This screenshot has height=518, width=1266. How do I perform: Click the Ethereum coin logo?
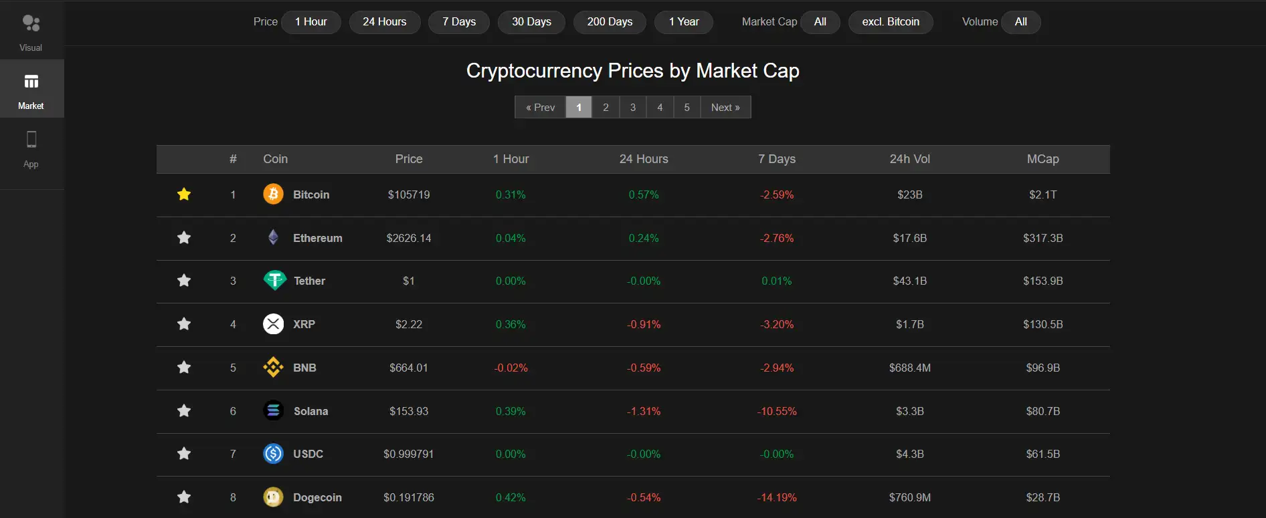[273, 237]
